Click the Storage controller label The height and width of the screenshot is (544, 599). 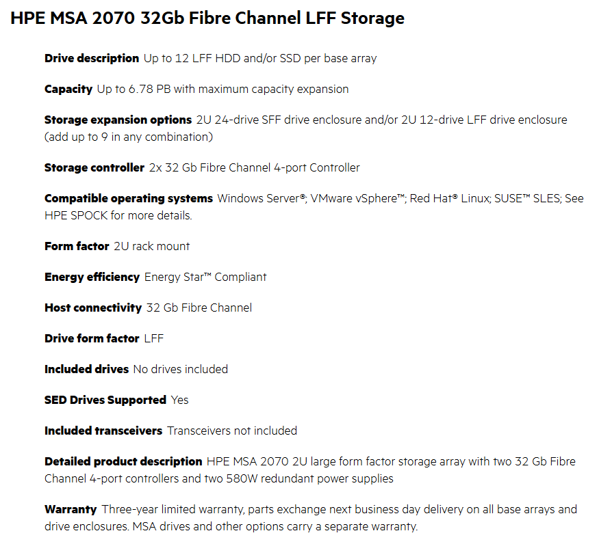coord(94,167)
